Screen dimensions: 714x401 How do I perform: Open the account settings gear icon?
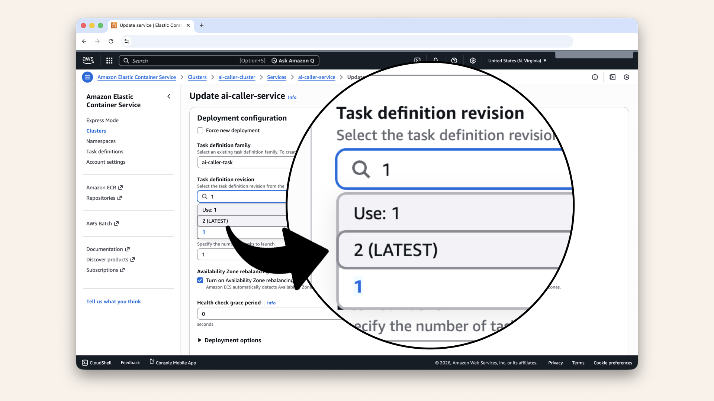(x=473, y=60)
